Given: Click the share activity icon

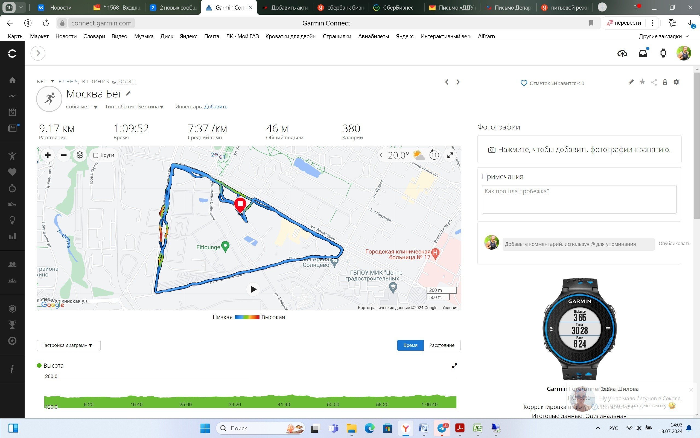Looking at the screenshot, I should click(x=654, y=82).
